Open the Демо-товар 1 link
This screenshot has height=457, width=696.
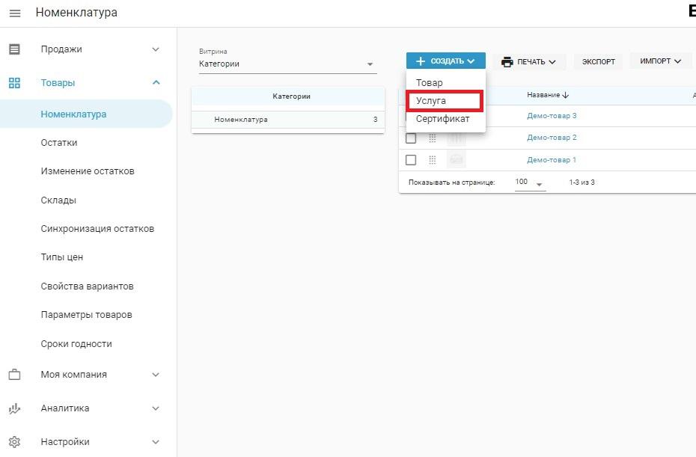[x=552, y=160]
